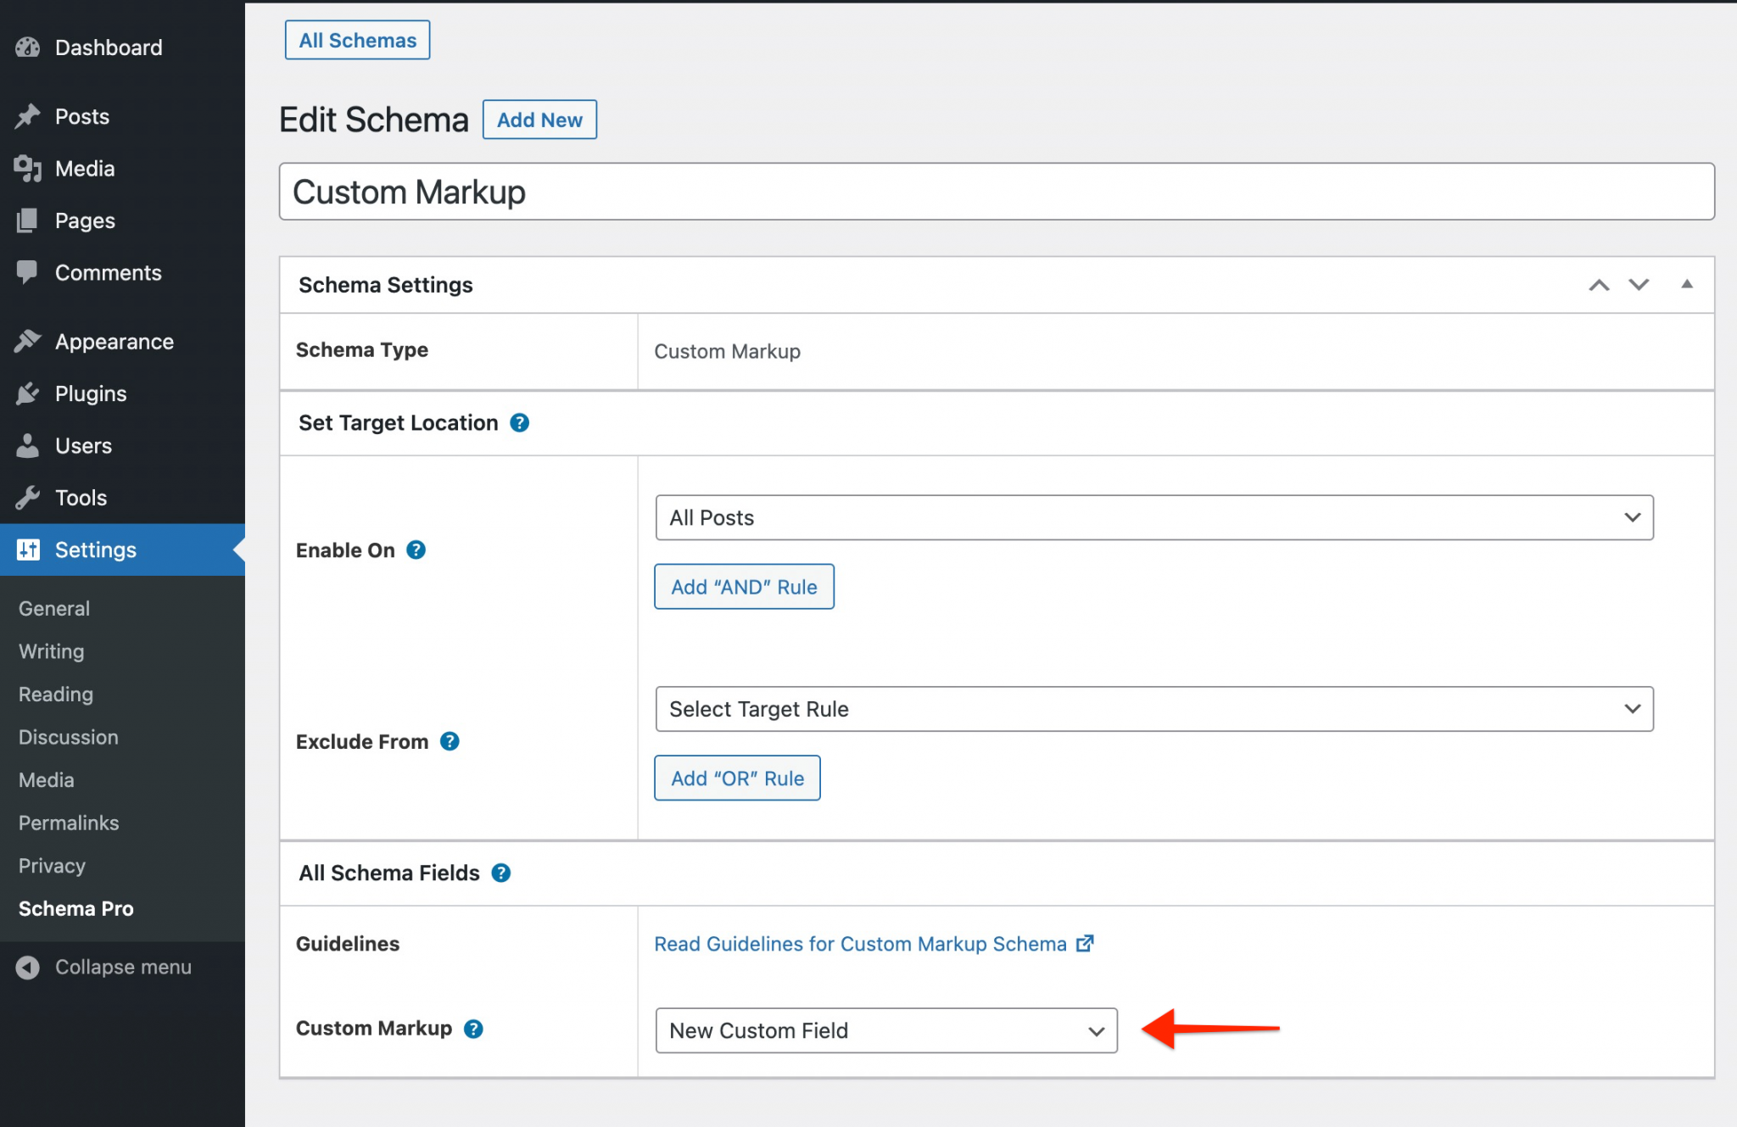Select Schema Pro in the Settings menu

click(75, 908)
